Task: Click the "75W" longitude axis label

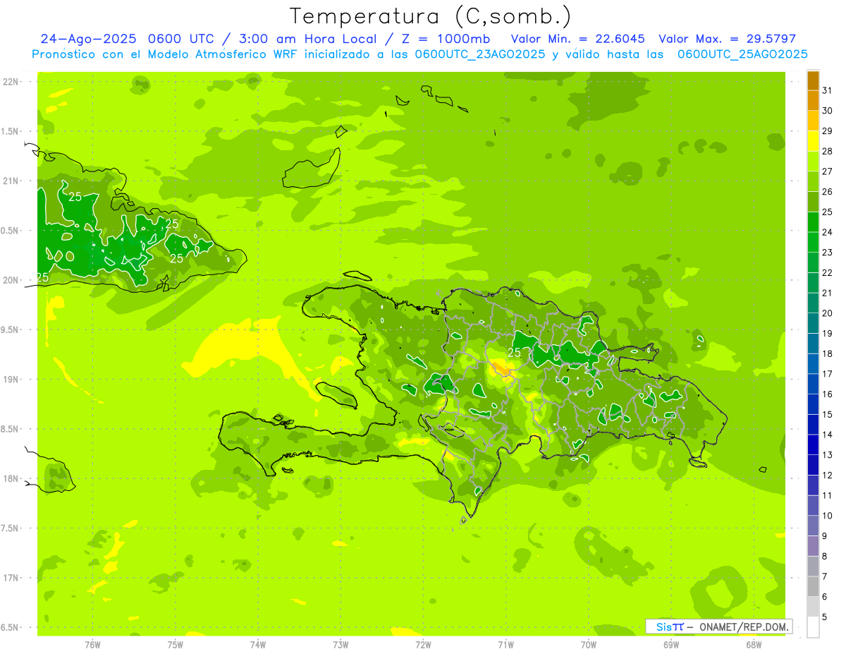Action: click(176, 644)
